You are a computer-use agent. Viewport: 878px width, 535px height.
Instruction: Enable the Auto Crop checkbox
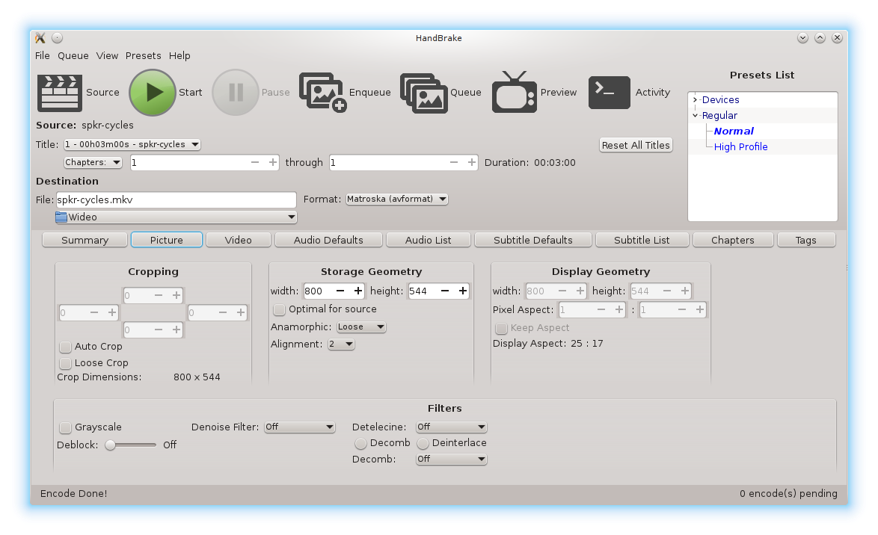pyautogui.click(x=66, y=347)
